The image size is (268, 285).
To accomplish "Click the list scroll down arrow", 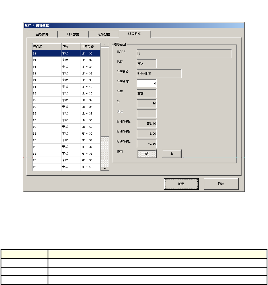I will tap(105, 169).
